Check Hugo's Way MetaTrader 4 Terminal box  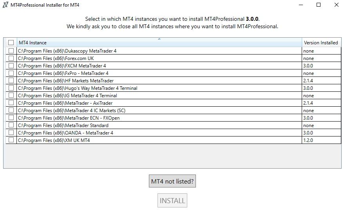(x=11, y=88)
